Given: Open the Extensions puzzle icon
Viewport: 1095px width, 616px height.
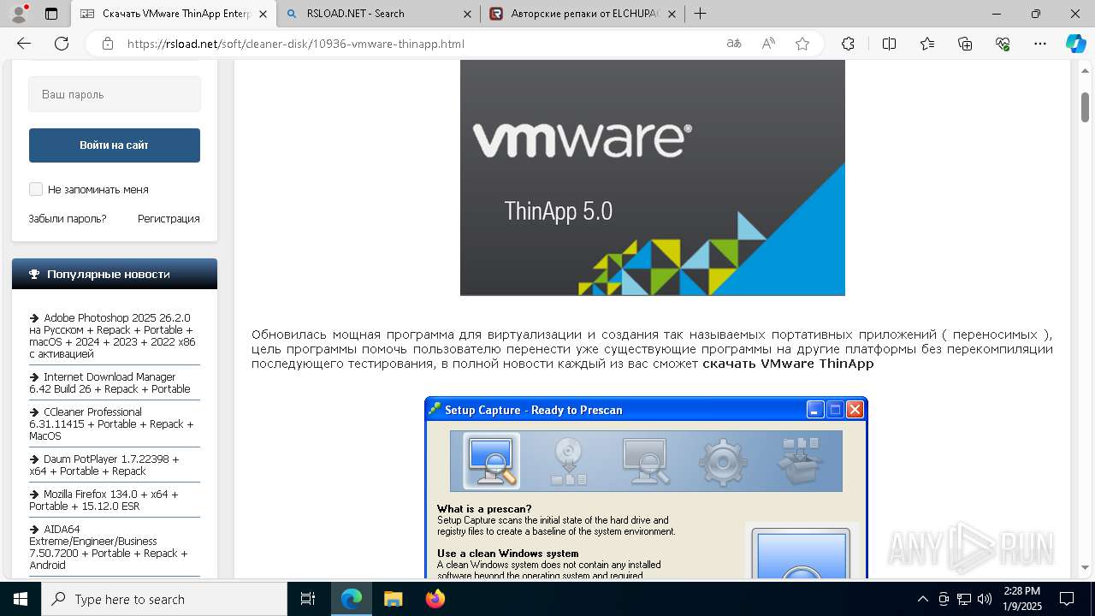Looking at the screenshot, I should (x=848, y=44).
